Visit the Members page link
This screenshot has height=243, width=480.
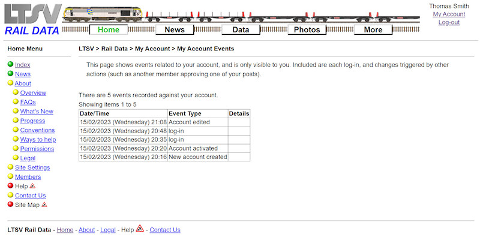[x=28, y=177]
